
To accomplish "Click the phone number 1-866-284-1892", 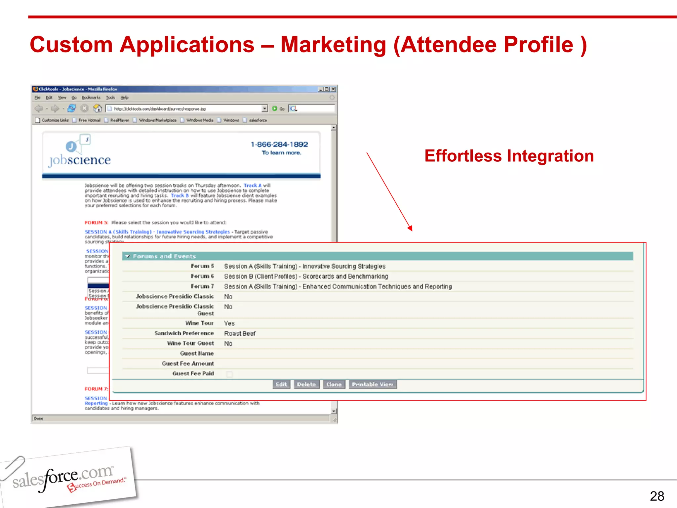I will 279,144.
